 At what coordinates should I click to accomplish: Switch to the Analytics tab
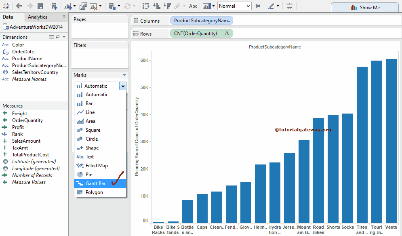pyautogui.click(x=38, y=17)
